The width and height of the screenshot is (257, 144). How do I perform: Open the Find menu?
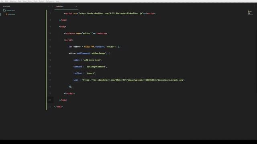pyautogui.click(x=20, y=1)
